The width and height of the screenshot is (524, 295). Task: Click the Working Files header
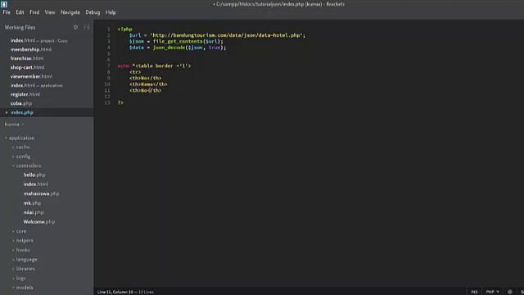(20, 27)
